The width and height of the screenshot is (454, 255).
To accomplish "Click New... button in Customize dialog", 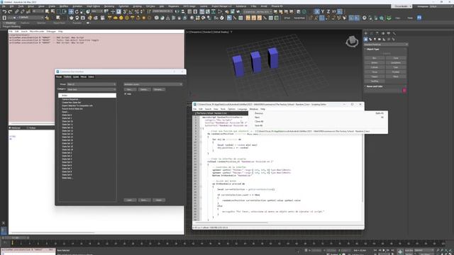I will tap(130, 90).
